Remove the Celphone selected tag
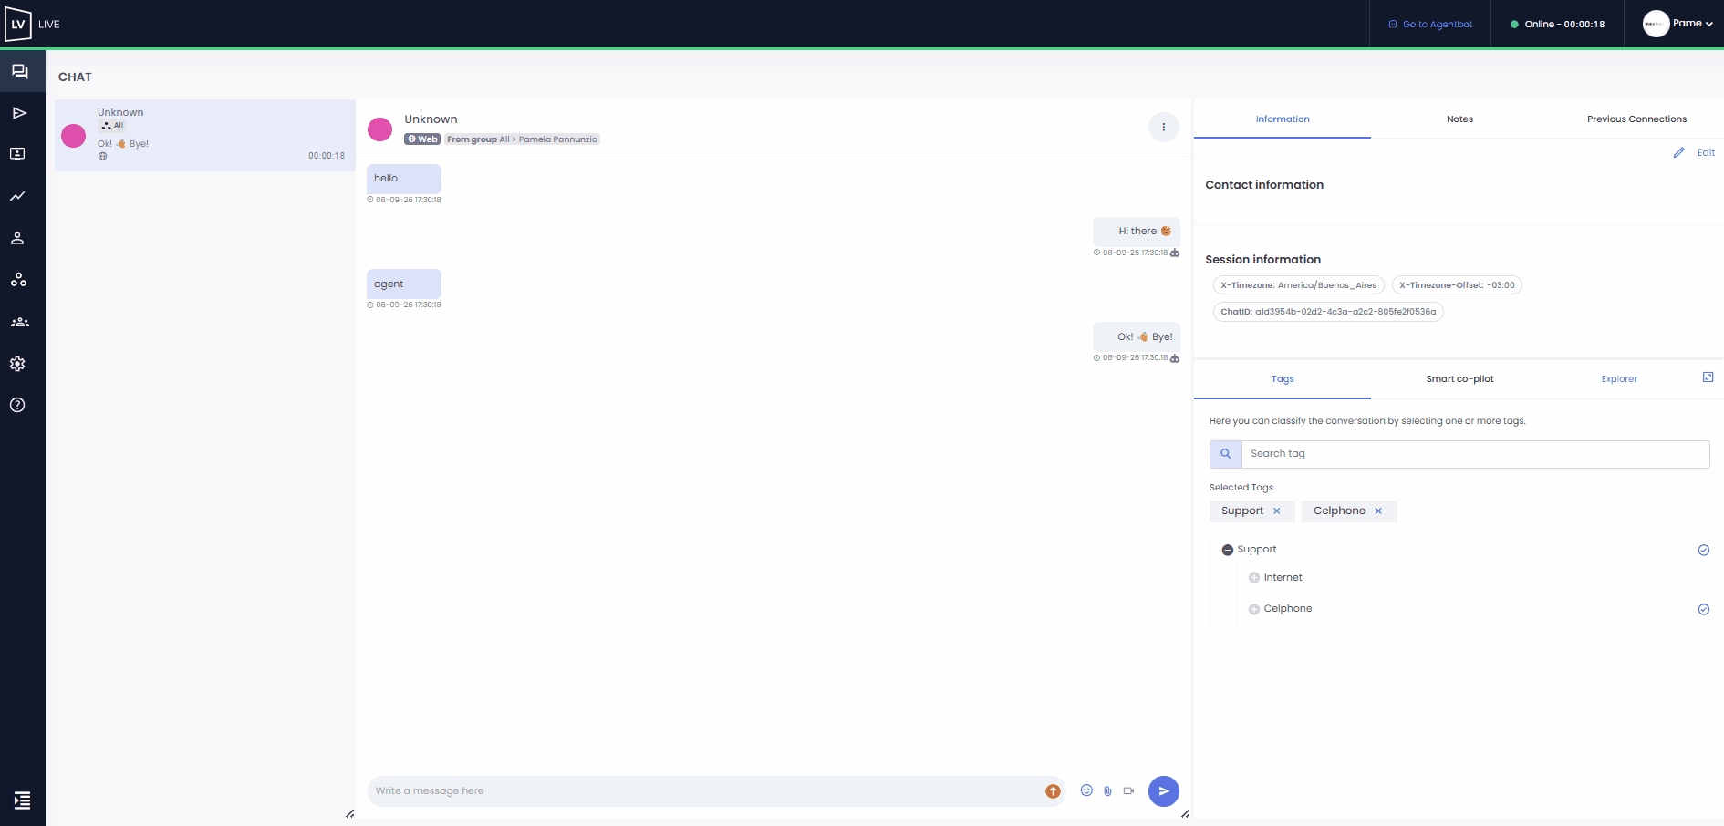The image size is (1724, 826). click(1378, 511)
